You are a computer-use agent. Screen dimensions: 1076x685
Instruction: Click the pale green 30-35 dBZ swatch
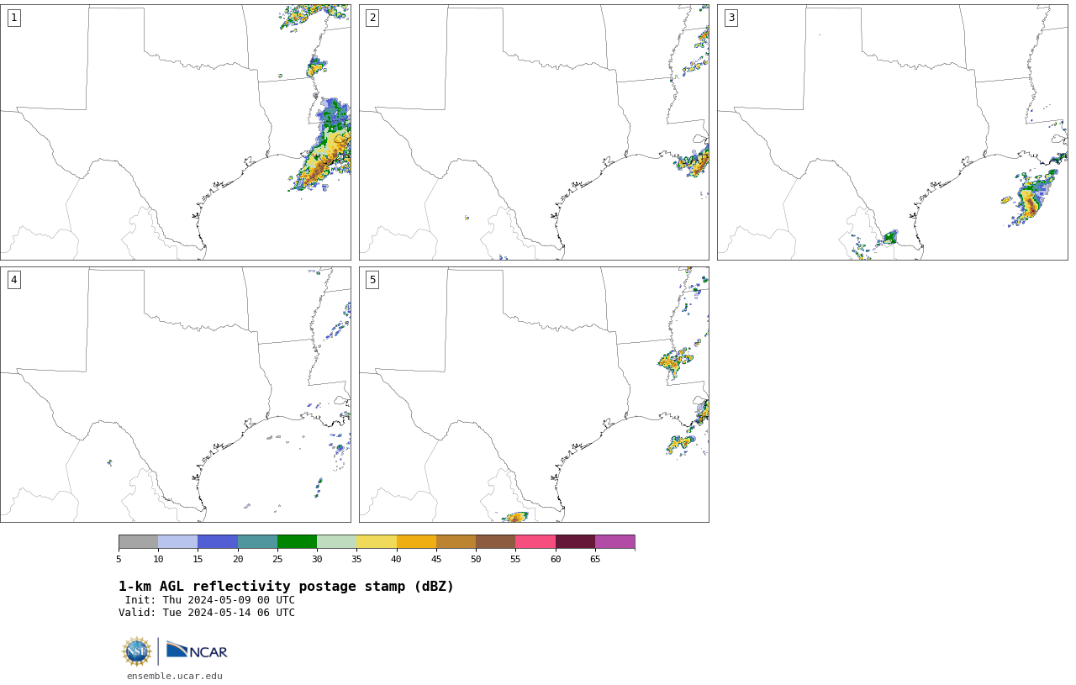(x=336, y=541)
